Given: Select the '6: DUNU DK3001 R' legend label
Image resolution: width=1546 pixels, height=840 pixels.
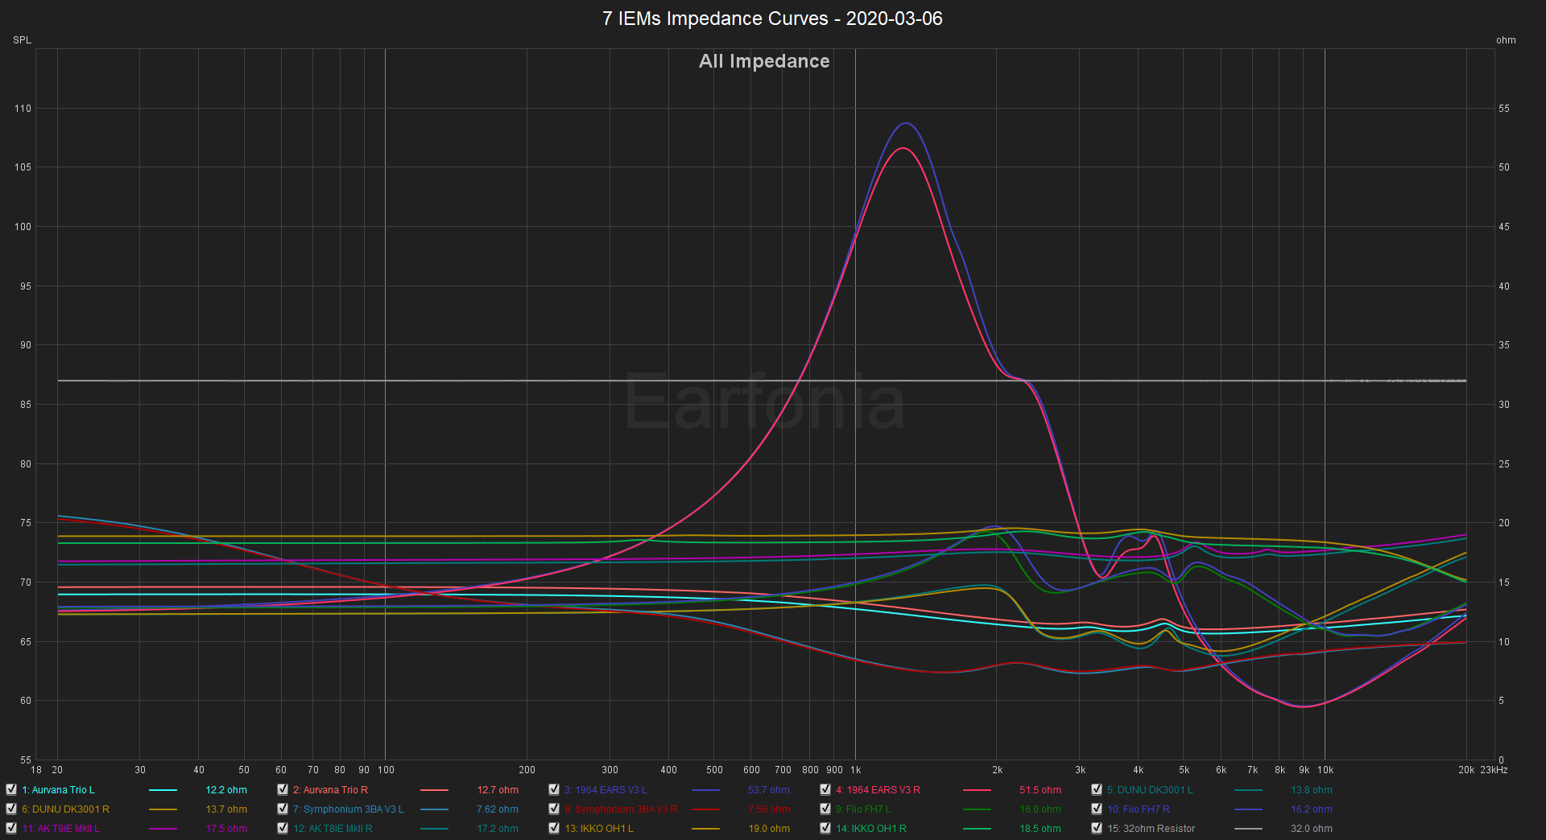Looking at the screenshot, I should [65, 809].
